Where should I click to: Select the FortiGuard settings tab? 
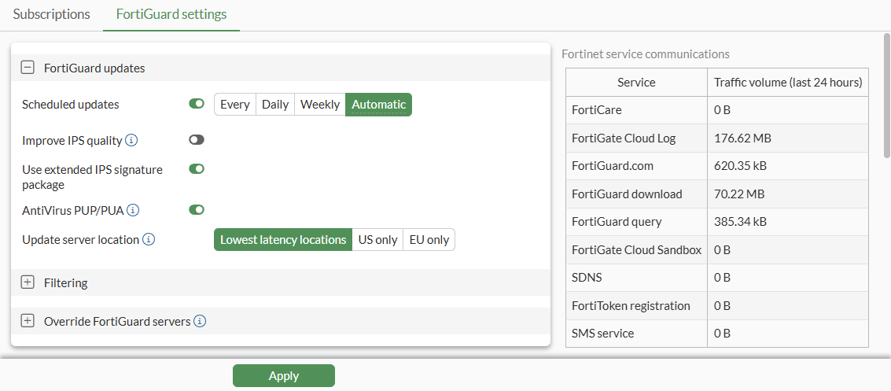(171, 14)
